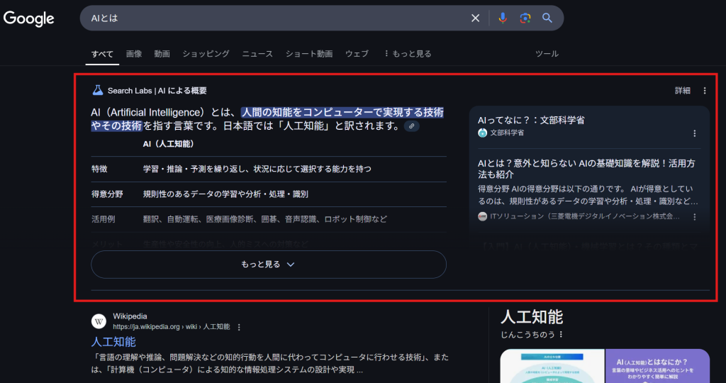The image size is (726, 383).
Task: Open the AI位置 diagram thumbnail
Action: click(x=552, y=366)
